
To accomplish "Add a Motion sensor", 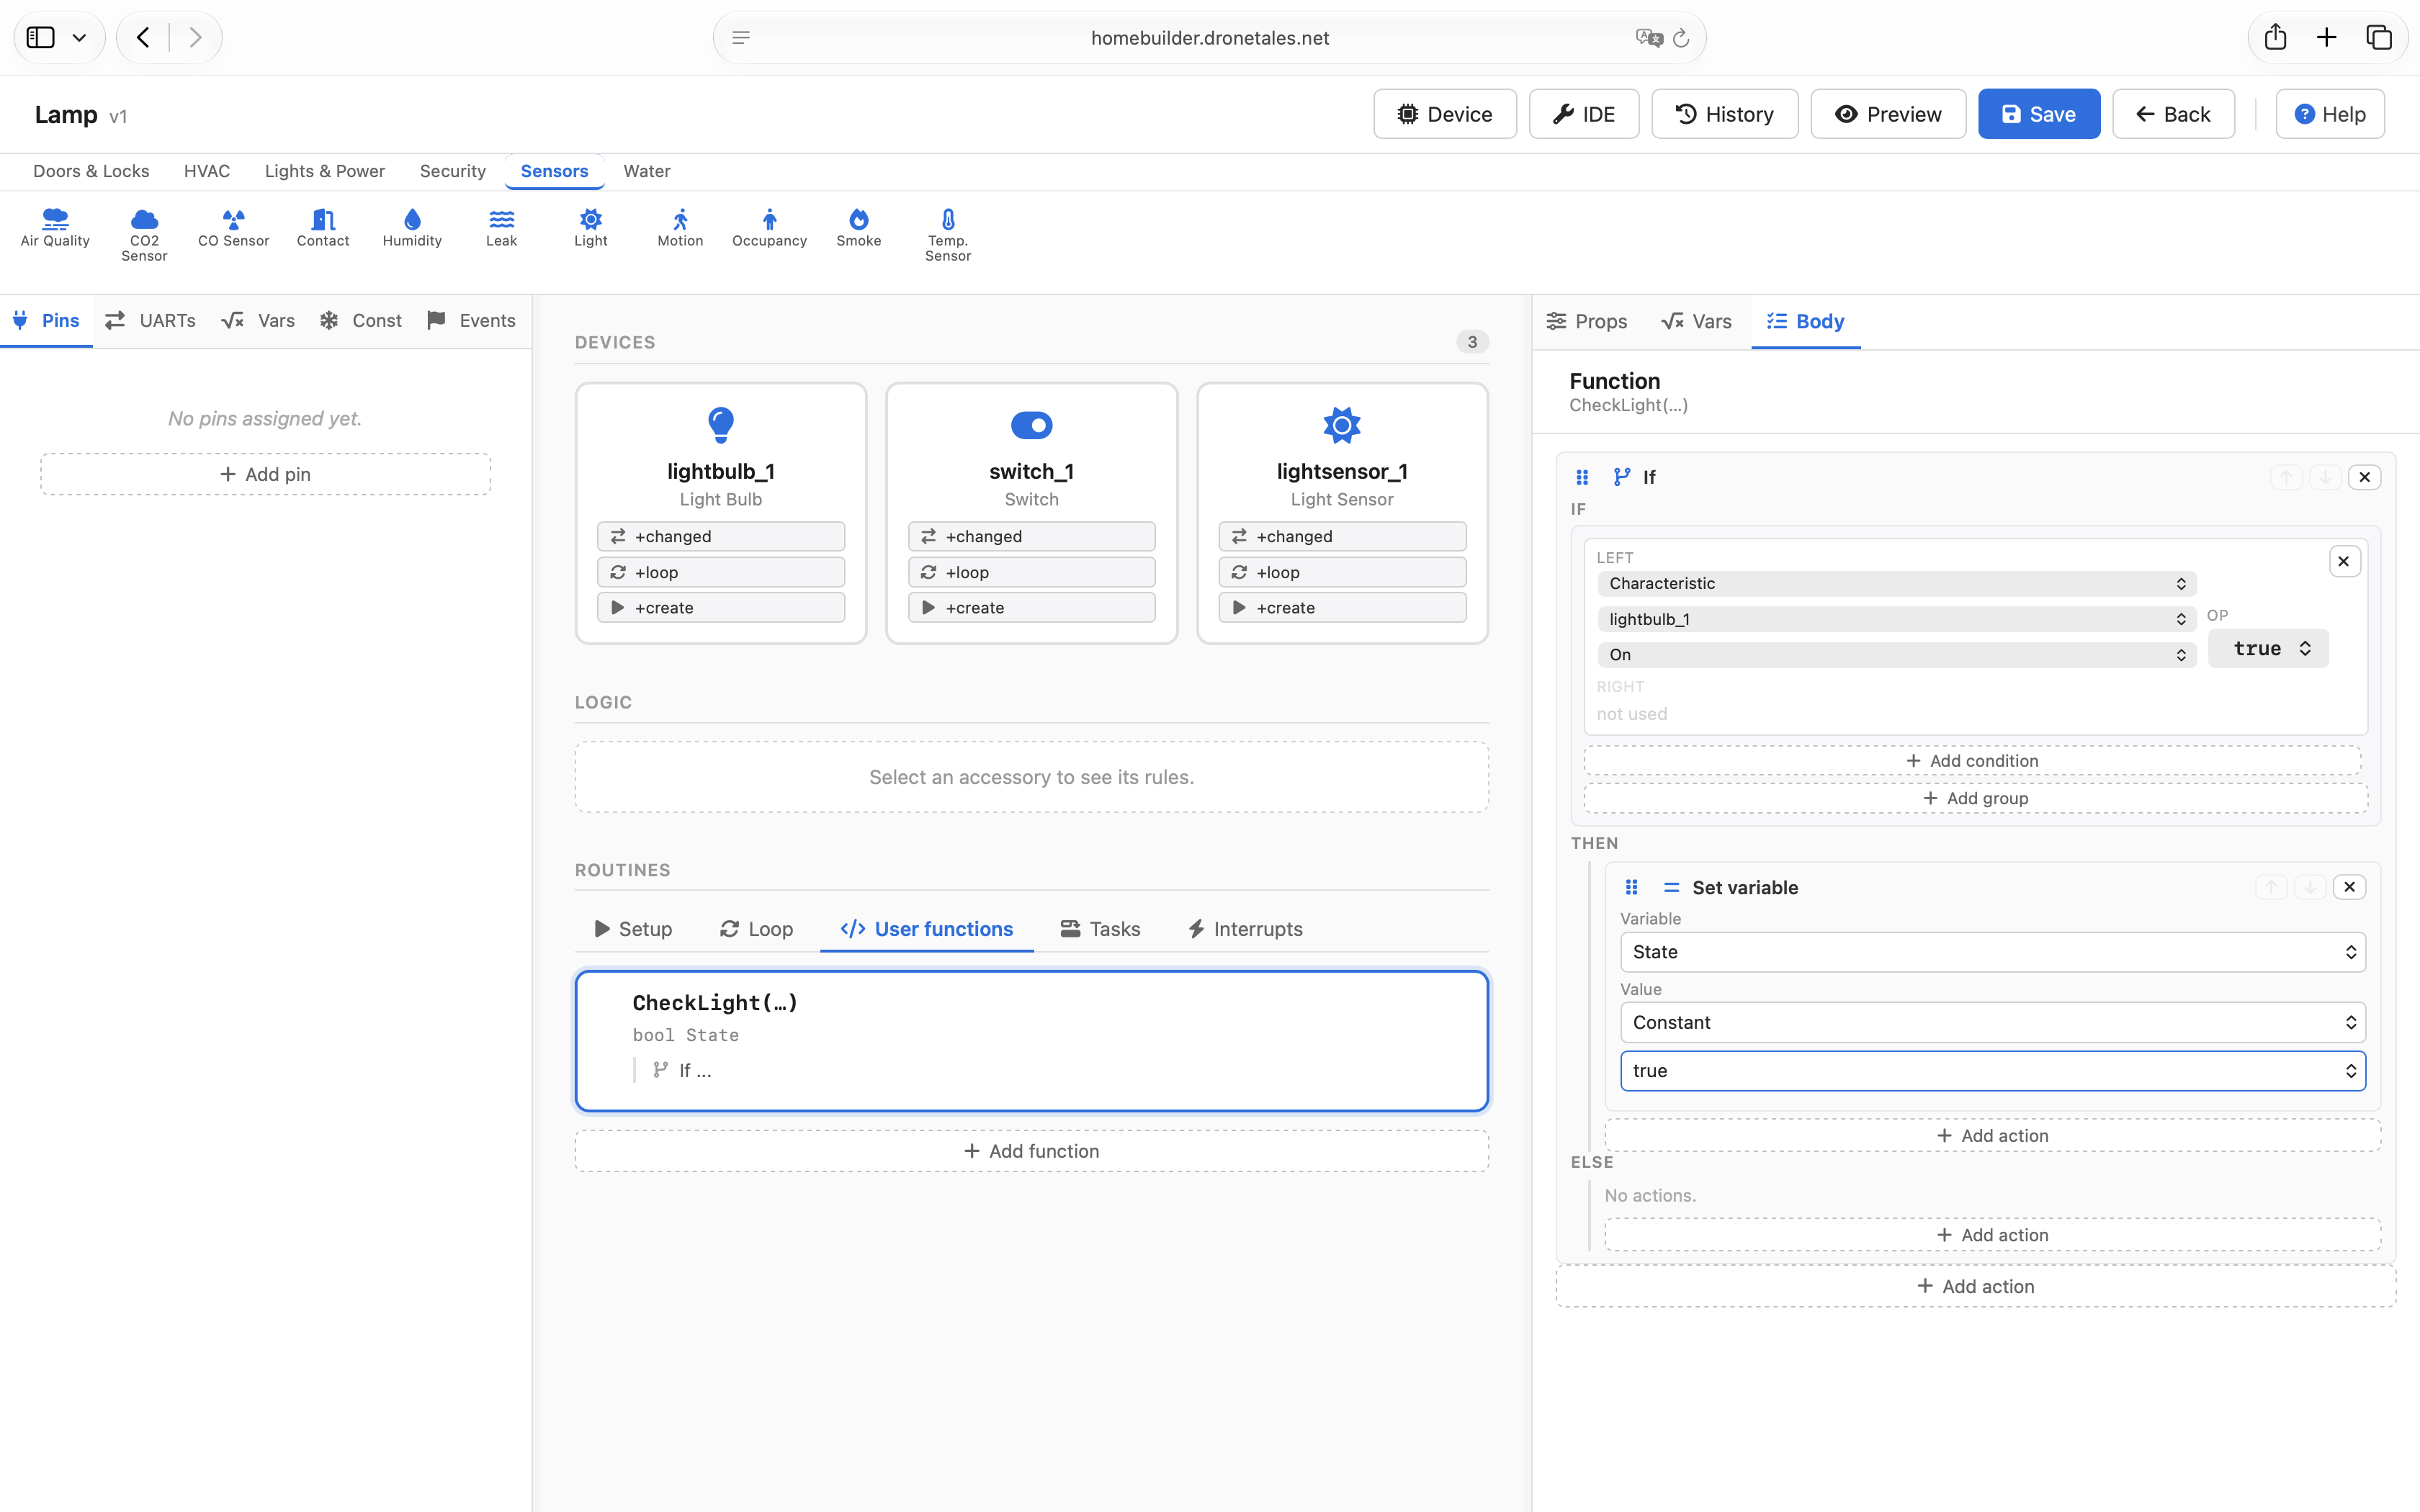I will pyautogui.click(x=680, y=228).
